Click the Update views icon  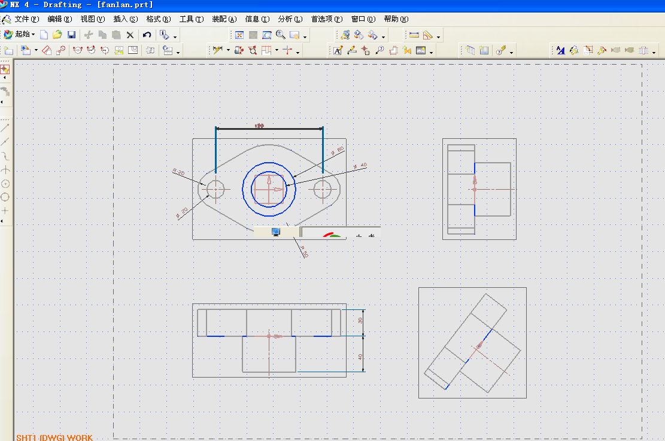click(168, 50)
